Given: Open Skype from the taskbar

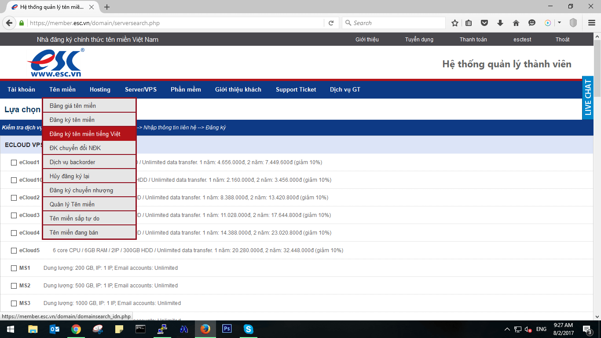Looking at the screenshot, I should coord(249,329).
